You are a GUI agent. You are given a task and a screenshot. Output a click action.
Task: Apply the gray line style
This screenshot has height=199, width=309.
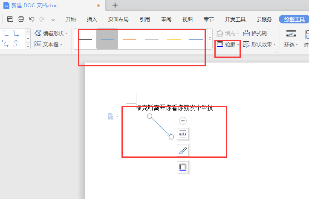coord(152,39)
